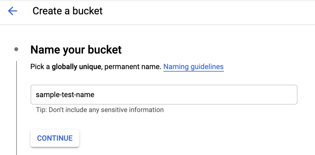The width and height of the screenshot is (315, 155).
Task: Click the bold "globally unique" text
Action: (77, 67)
